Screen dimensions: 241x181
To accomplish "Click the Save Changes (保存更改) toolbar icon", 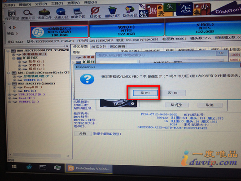I will pyautogui.click(x=12, y=15).
